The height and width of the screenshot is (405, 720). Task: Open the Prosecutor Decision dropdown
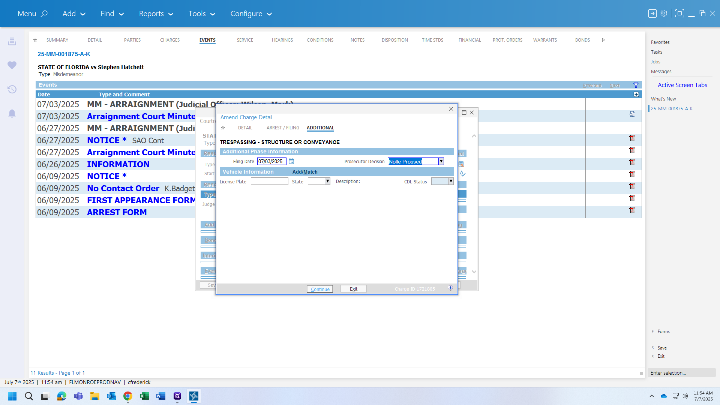pos(441,161)
